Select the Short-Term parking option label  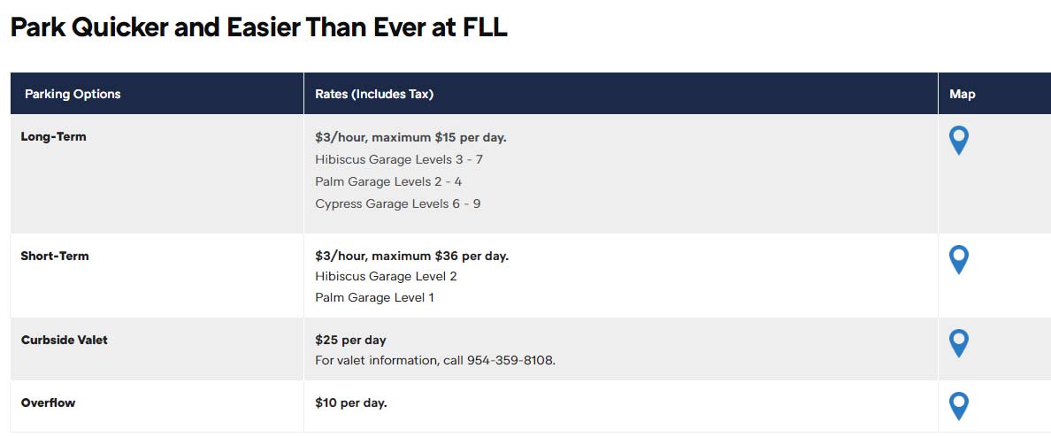(x=55, y=256)
